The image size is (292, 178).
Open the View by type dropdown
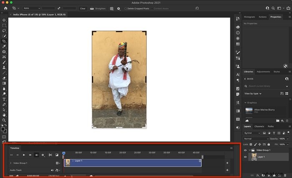[x=253, y=94]
